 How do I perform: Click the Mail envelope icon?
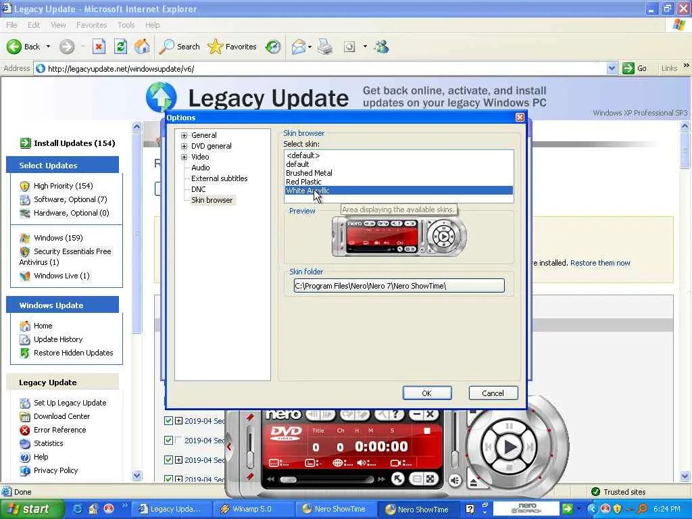tap(298, 47)
